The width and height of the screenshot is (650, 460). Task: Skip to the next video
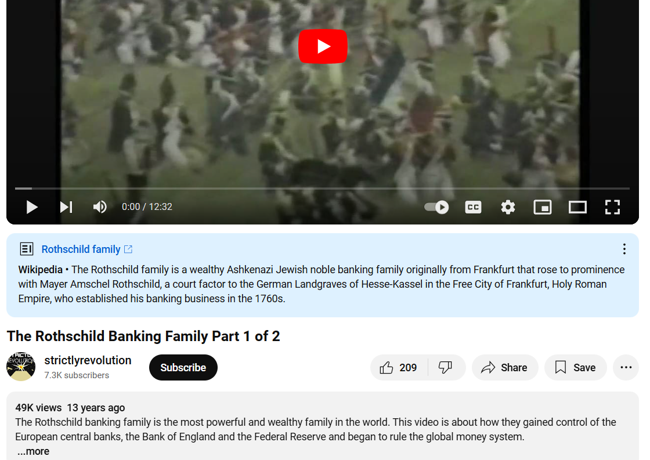coord(66,207)
